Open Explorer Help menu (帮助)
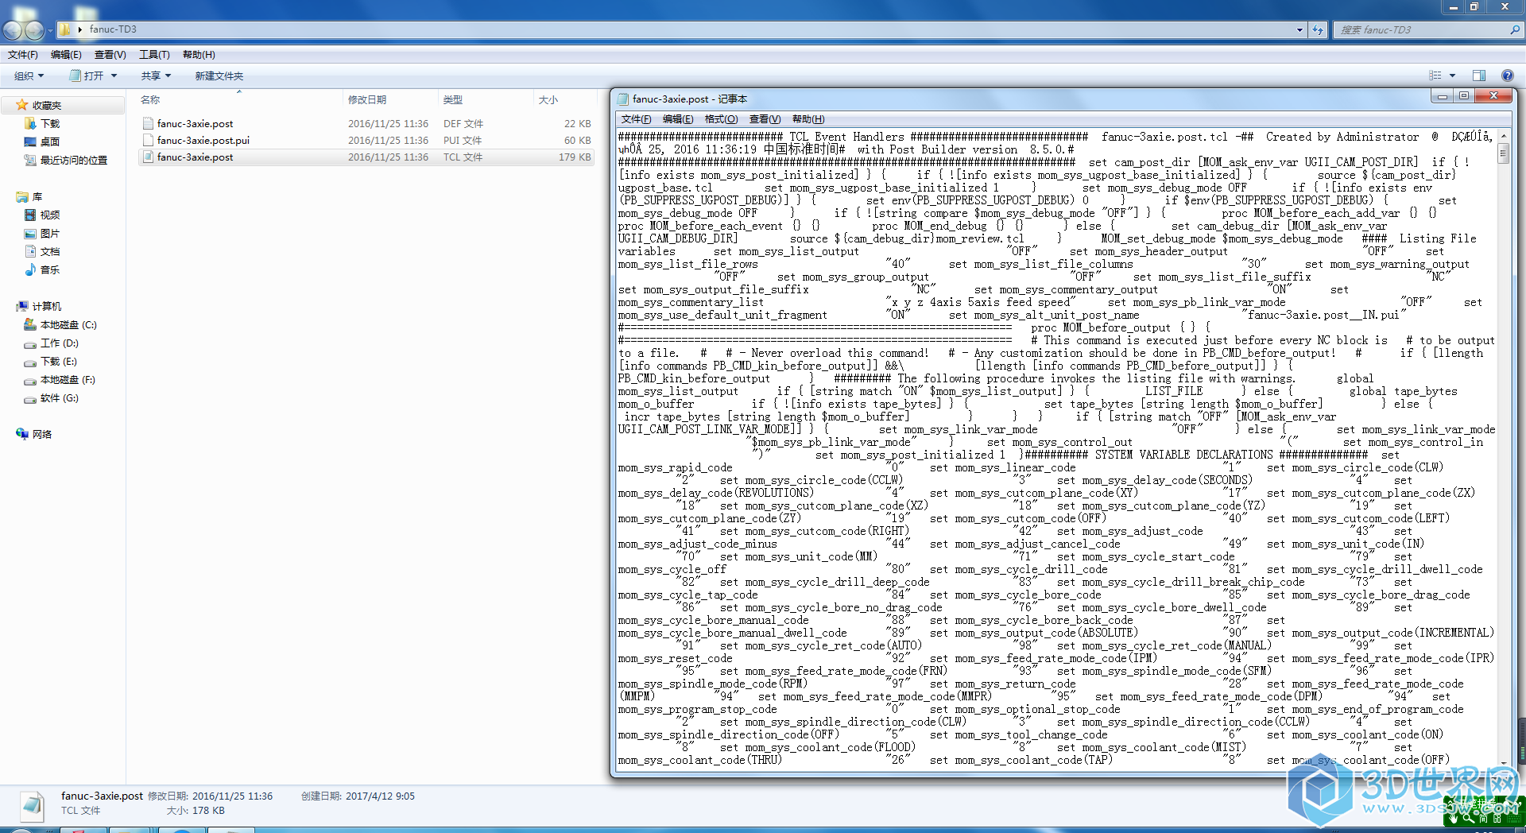Screen dimensions: 1526x833 coord(199,54)
